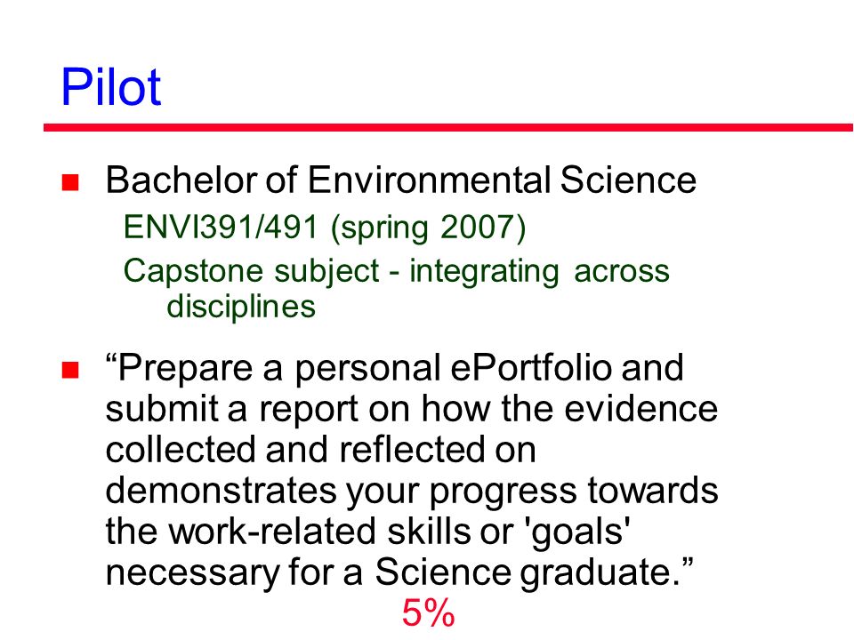
Task: Click the quoted word 'goals'
Action: pos(576,532)
